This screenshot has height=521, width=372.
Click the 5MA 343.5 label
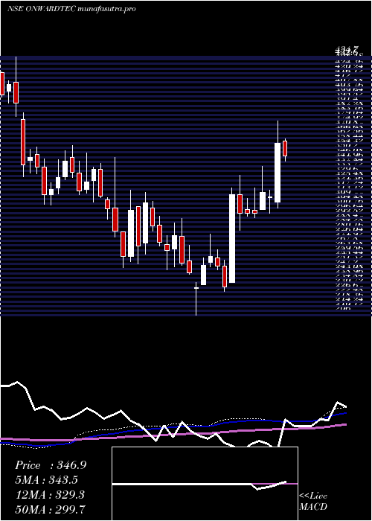coord(48,480)
